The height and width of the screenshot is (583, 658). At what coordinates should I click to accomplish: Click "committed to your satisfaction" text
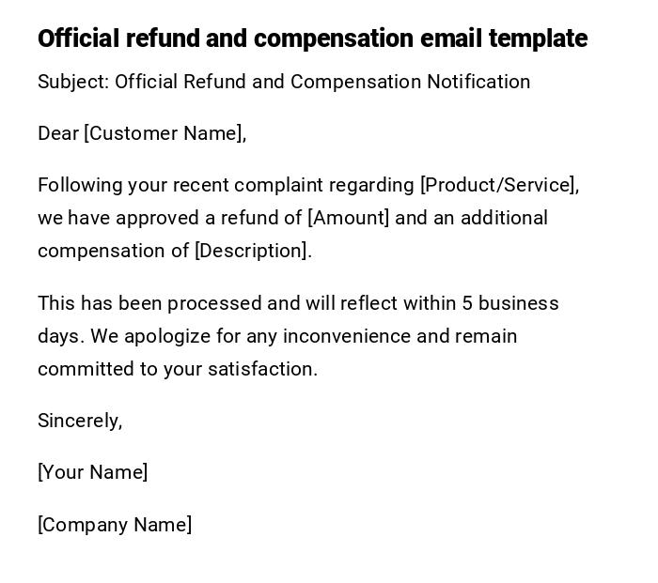[x=178, y=369]
